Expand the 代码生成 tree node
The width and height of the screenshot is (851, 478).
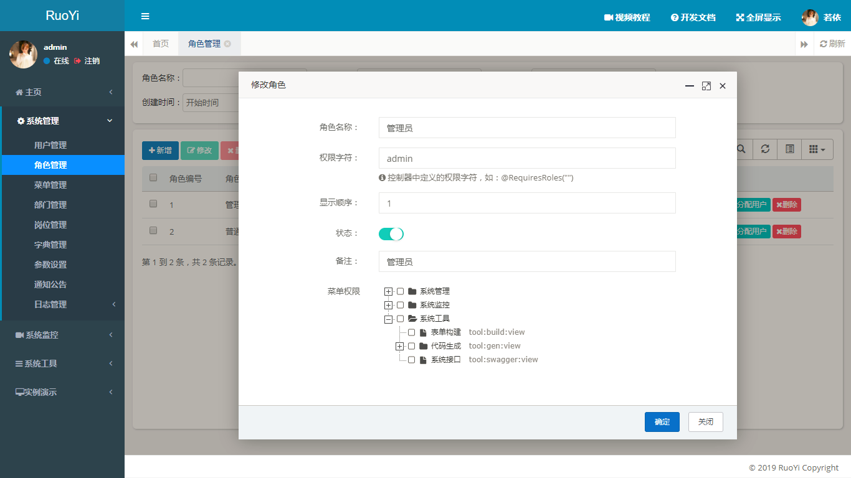400,346
